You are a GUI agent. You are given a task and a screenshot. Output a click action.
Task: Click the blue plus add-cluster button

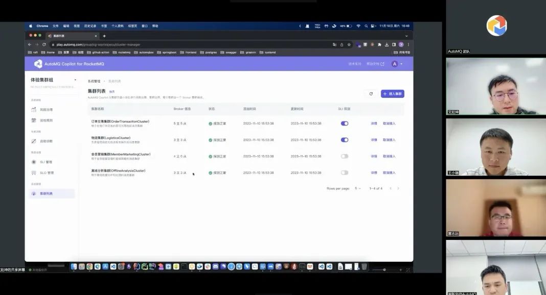pyautogui.click(x=393, y=94)
